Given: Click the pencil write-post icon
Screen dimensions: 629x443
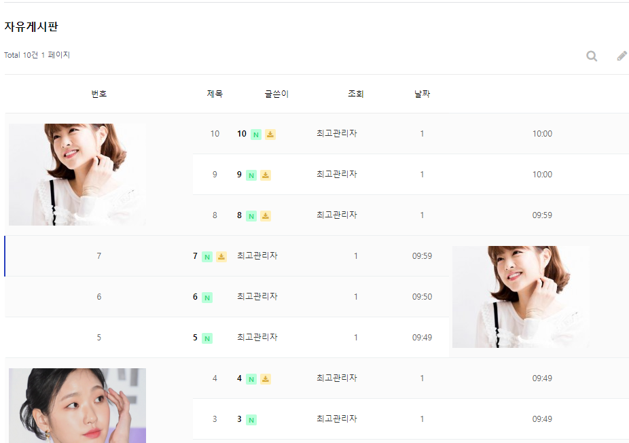Looking at the screenshot, I should coord(622,56).
